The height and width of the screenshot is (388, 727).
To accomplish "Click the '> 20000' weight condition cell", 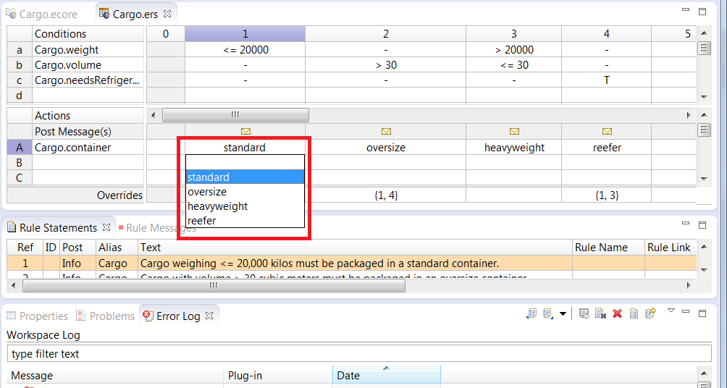I will click(513, 50).
